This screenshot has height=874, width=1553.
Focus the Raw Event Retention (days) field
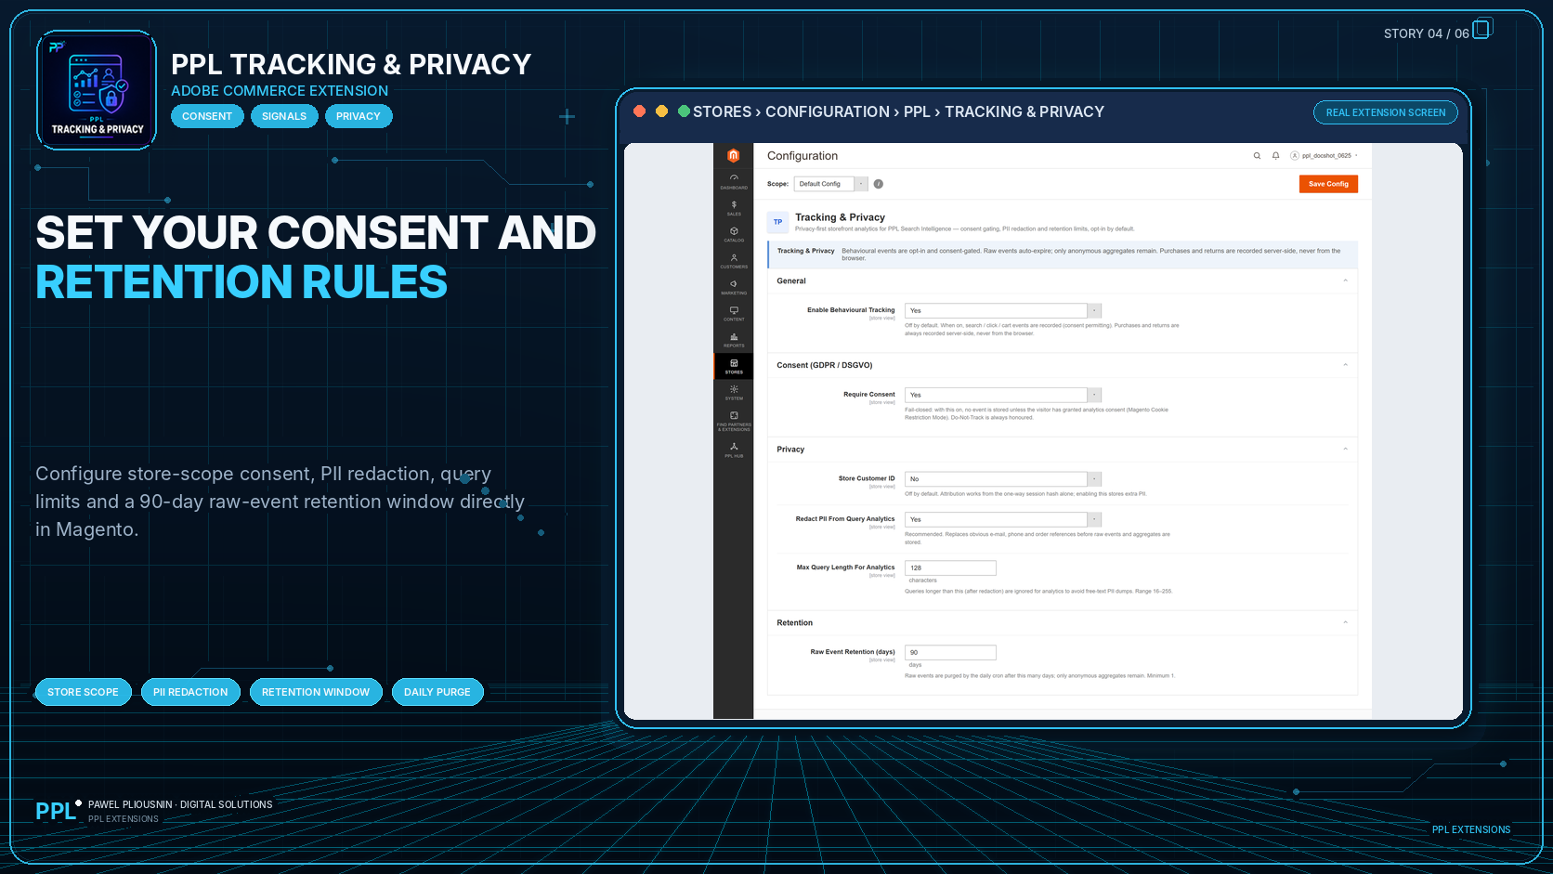tap(950, 652)
